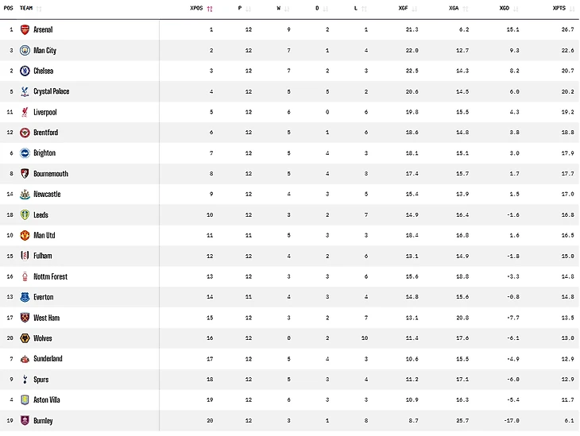Sort by W wins column arrows

(x=287, y=9)
